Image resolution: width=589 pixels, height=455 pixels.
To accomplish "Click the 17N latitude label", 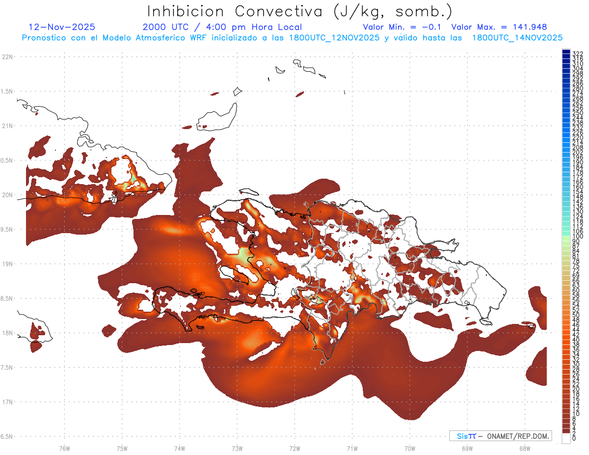I will click(8, 401).
